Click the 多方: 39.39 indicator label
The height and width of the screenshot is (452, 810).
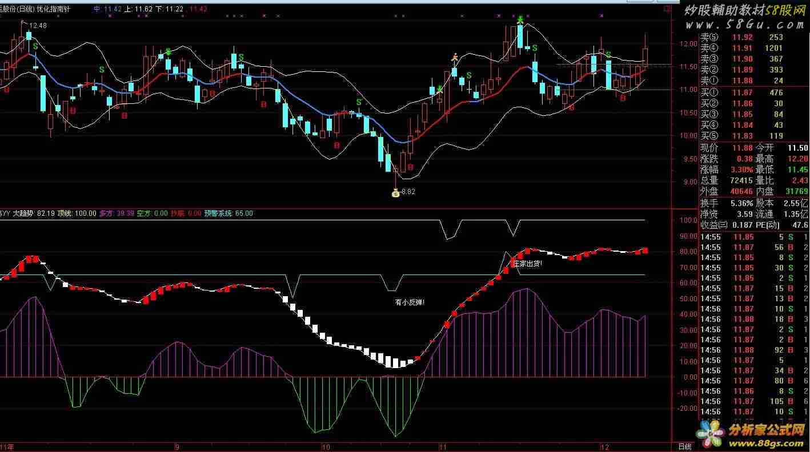tap(117, 213)
